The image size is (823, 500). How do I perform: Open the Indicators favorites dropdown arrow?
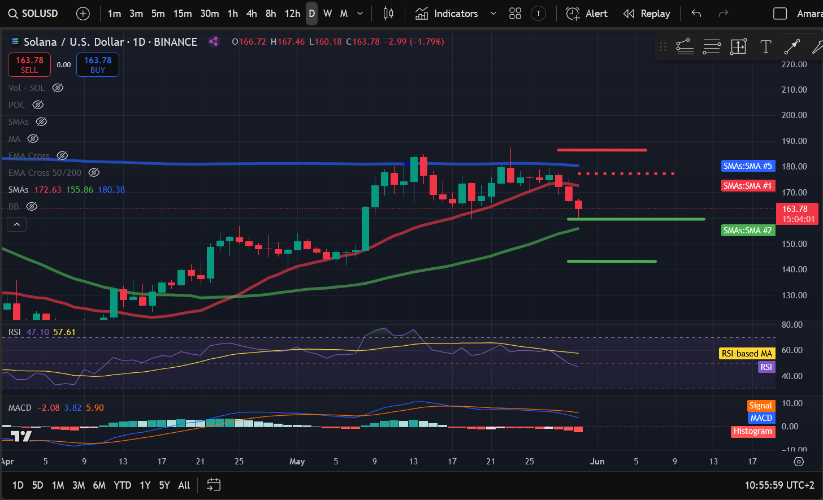(x=493, y=14)
